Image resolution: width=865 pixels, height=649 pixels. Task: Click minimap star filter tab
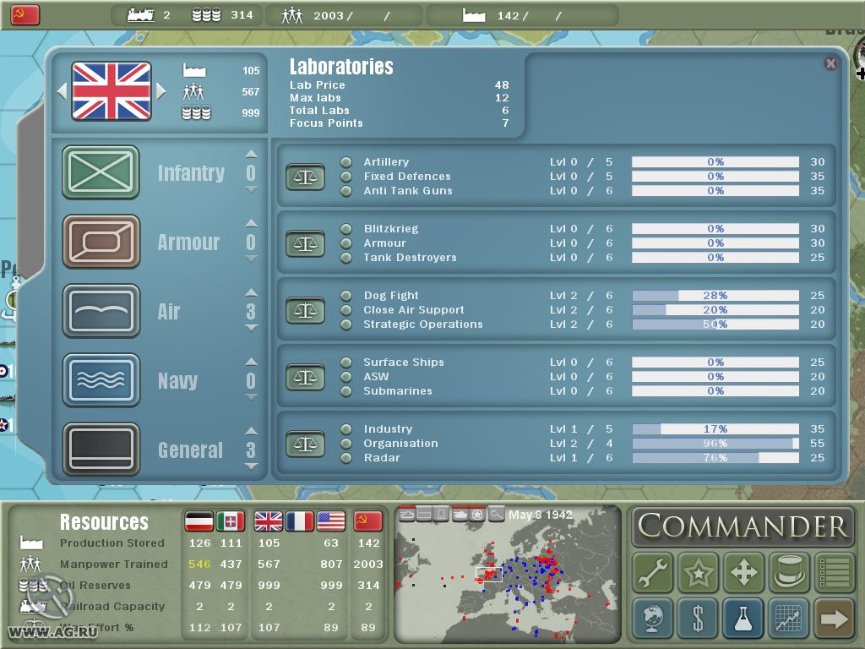click(477, 515)
